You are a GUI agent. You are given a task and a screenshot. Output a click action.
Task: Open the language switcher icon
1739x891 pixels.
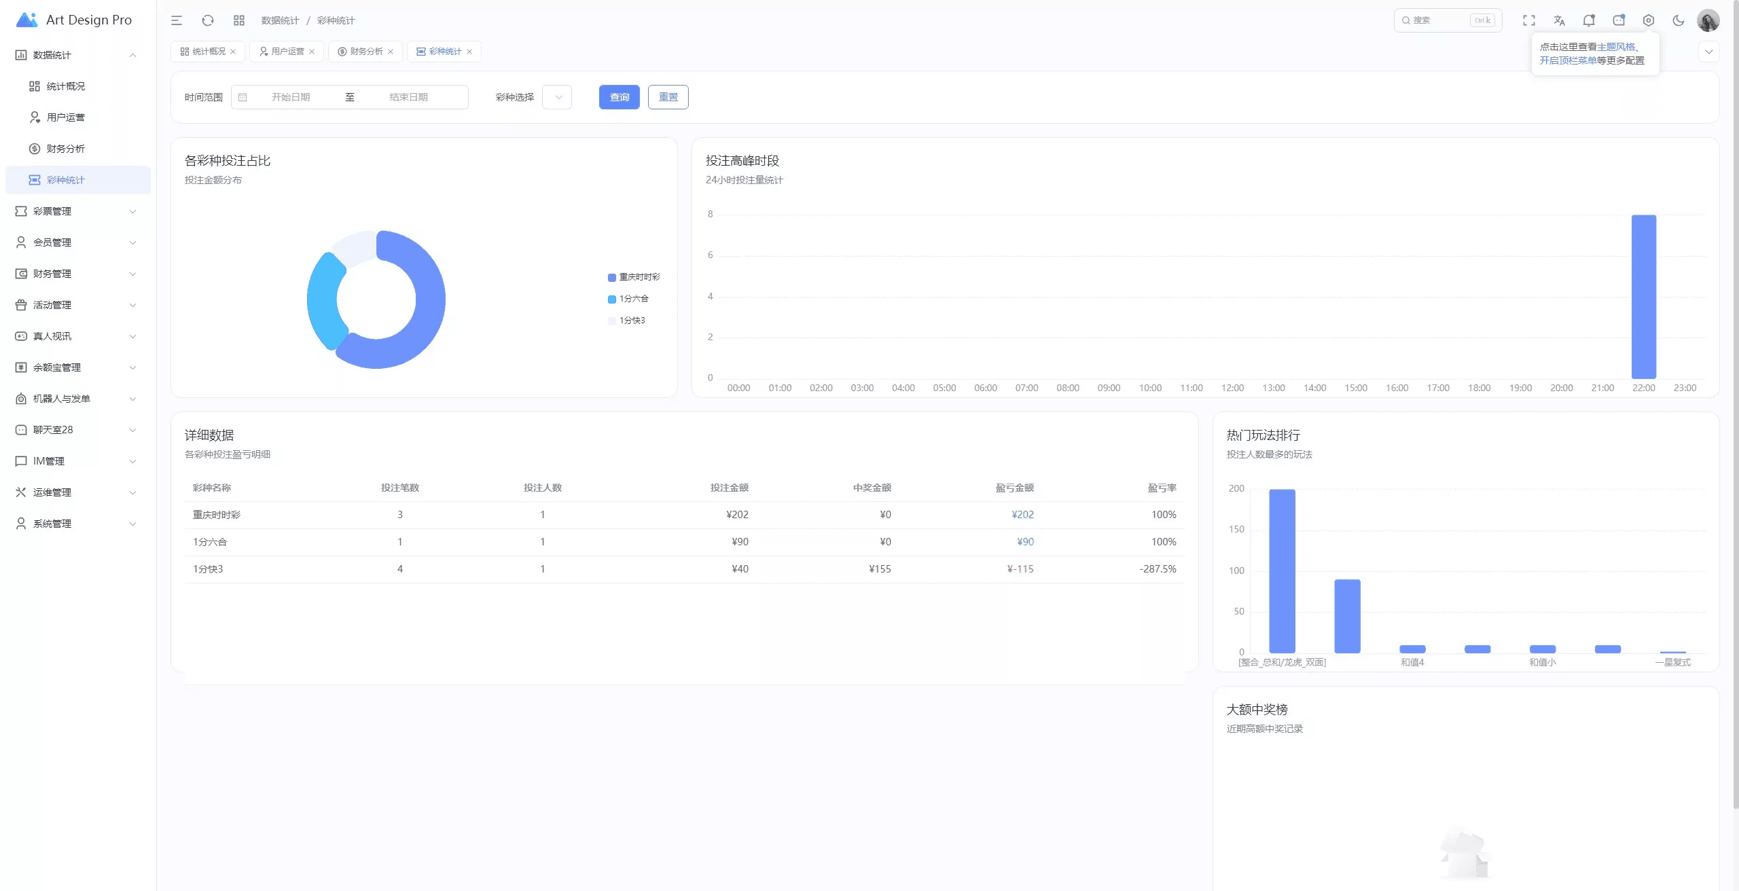pyautogui.click(x=1559, y=20)
